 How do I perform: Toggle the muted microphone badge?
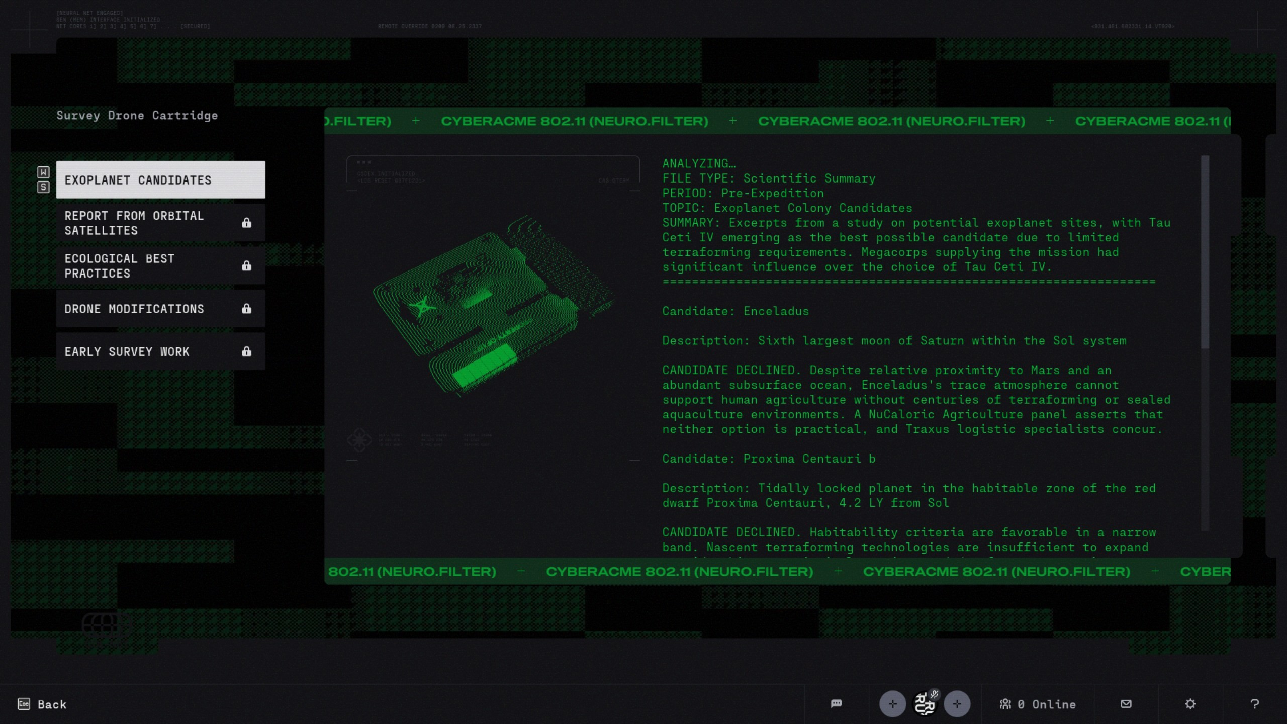click(935, 694)
